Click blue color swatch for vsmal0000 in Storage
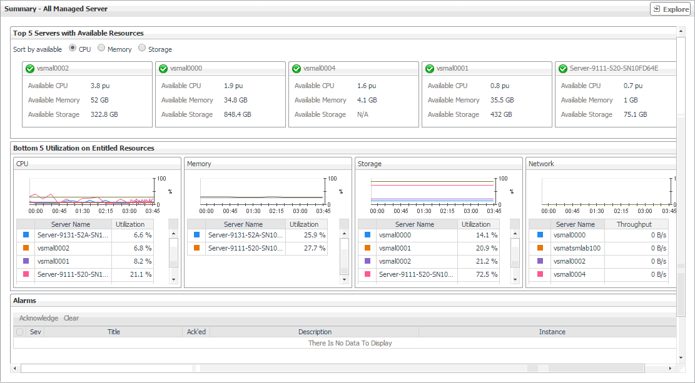Screen dimensions: 695x383 click(367, 235)
